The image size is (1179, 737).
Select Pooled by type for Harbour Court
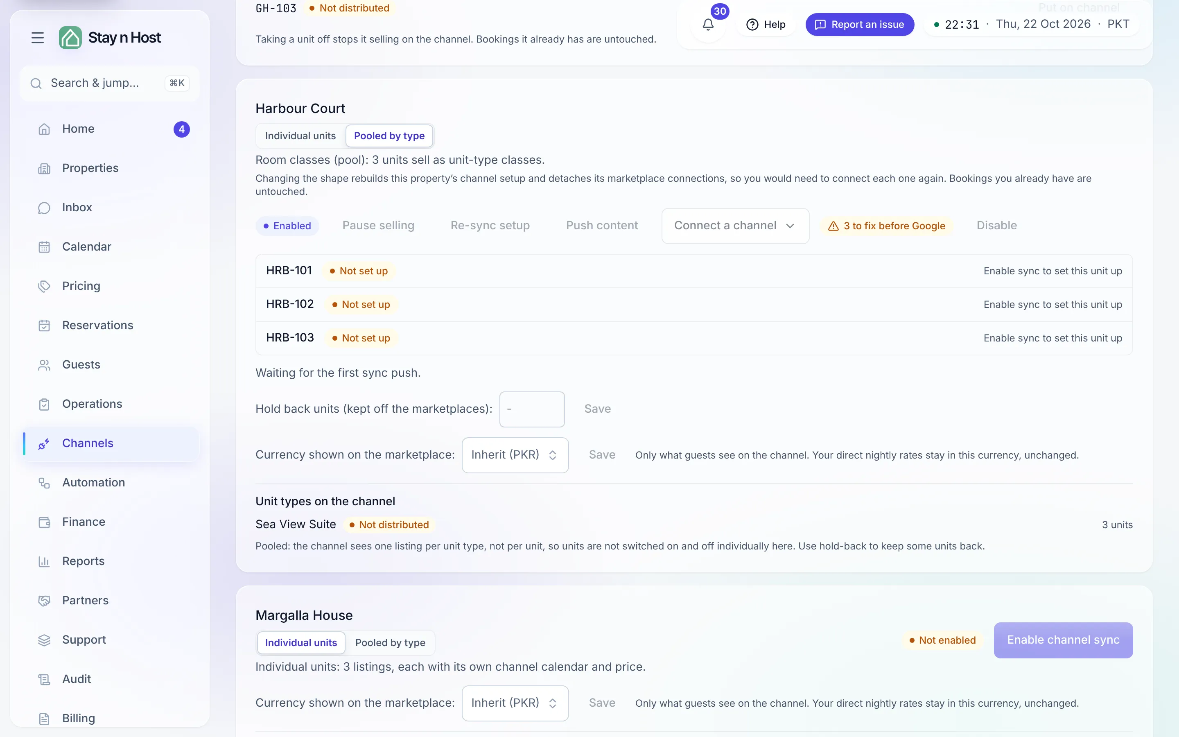(389, 136)
